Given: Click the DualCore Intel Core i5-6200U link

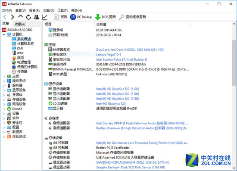Looking at the screenshot, I should point(130,50).
